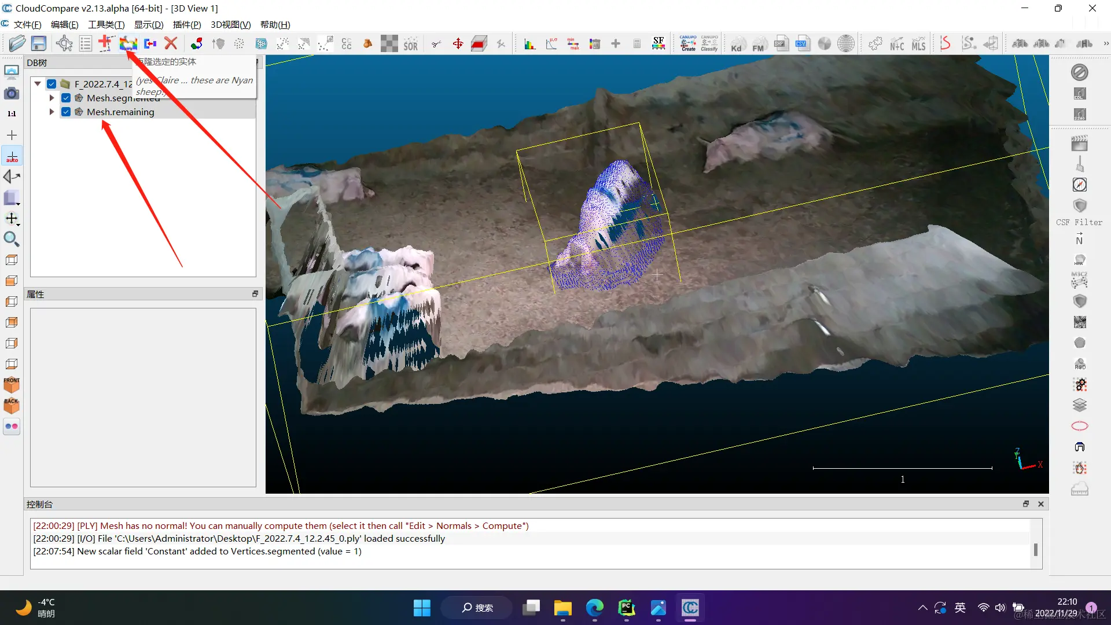Expand the Mesh.segmented tree node
This screenshot has width=1111, height=625.
click(51, 98)
